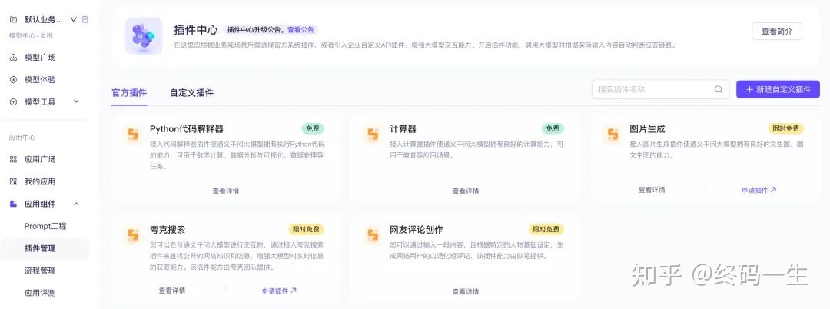Click the 夸克搜索 plugin icon
The image size is (830, 309).
[133, 234]
